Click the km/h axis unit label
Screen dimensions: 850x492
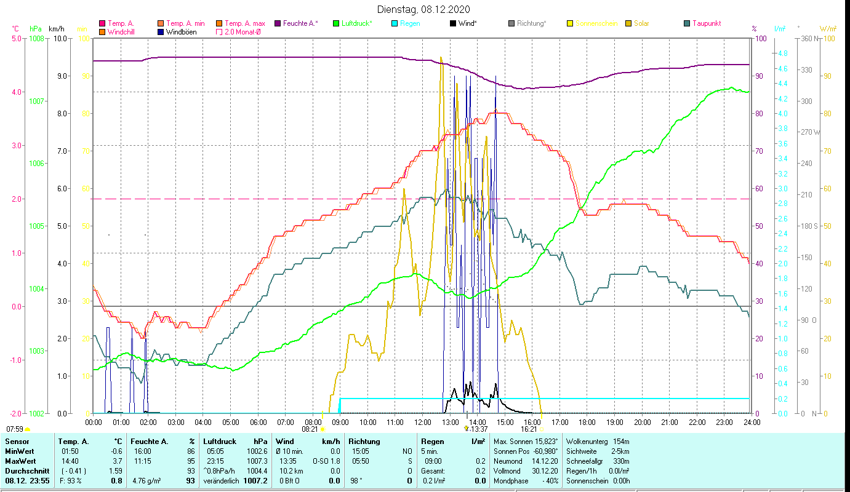(x=56, y=29)
